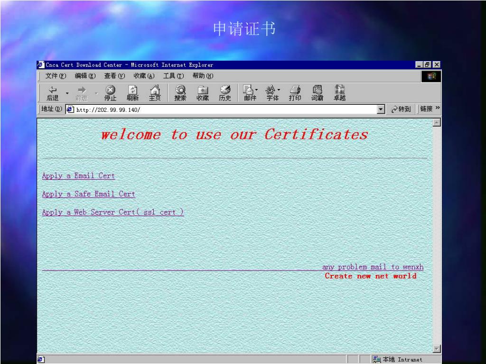Open the View (查看) menu
The image size is (486, 364).
click(x=114, y=76)
